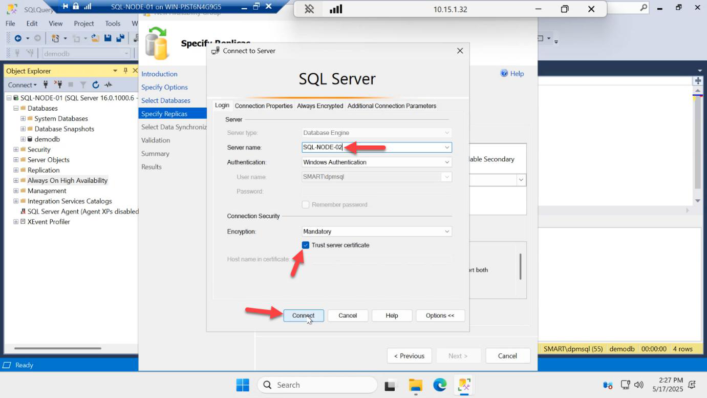Image resolution: width=707 pixels, height=398 pixels.
Task: Expand the Security folder node
Action: coord(16,150)
